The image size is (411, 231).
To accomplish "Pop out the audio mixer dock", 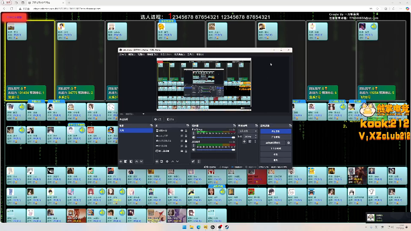I will (x=234, y=125).
